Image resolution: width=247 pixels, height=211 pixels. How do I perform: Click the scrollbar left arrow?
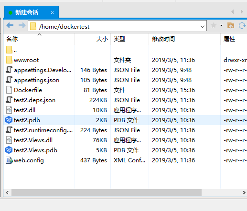(x=7, y=193)
